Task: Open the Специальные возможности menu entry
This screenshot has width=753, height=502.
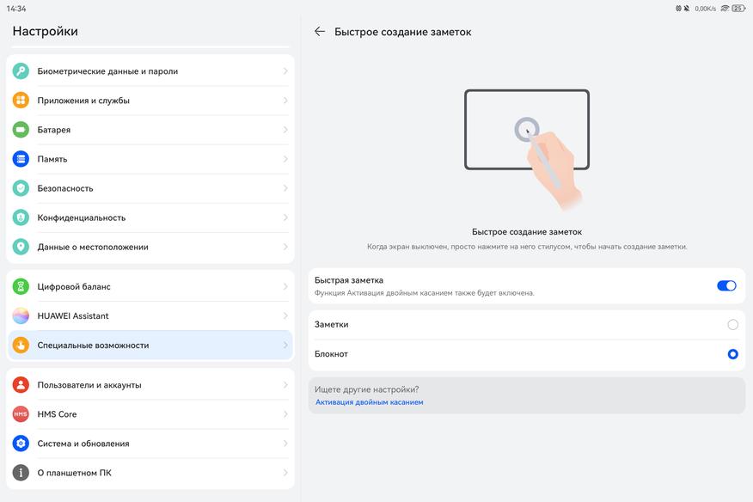Action: (x=93, y=346)
